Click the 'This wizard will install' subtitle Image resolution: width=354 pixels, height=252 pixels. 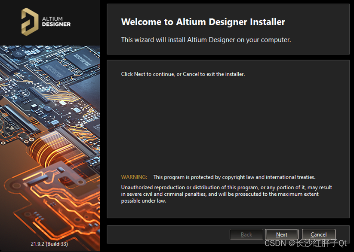206,39
